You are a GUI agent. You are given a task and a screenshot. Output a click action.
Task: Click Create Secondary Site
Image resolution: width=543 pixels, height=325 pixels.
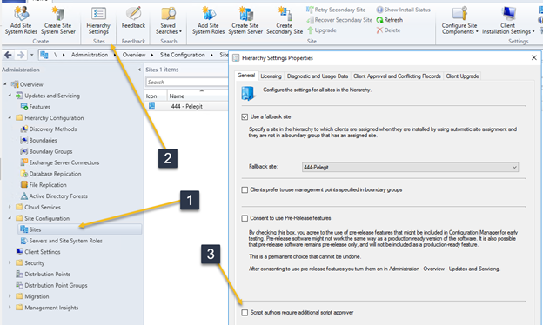click(285, 21)
